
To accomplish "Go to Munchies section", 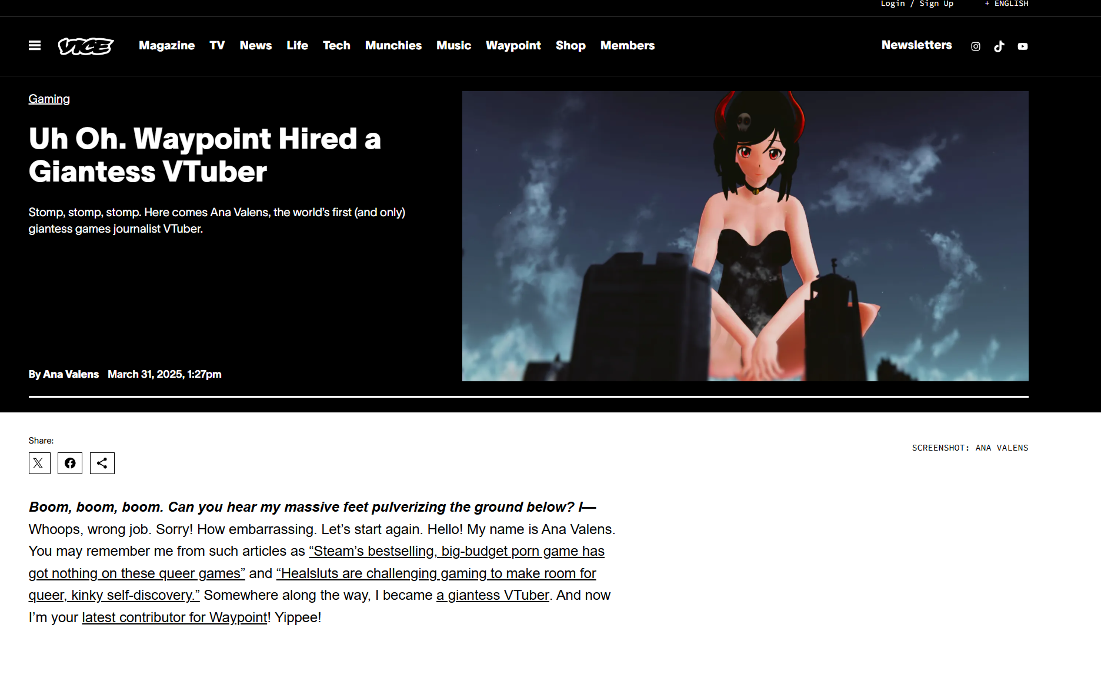I will coord(393,45).
